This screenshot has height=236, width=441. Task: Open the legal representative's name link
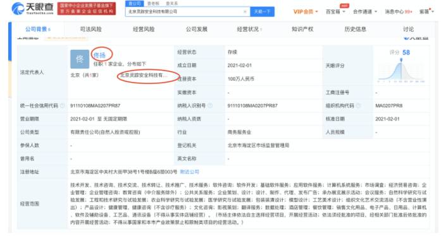[x=99, y=56]
